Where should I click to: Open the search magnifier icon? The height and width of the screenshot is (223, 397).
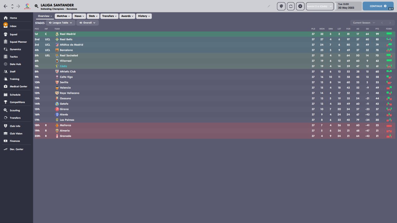(x=37, y=6)
